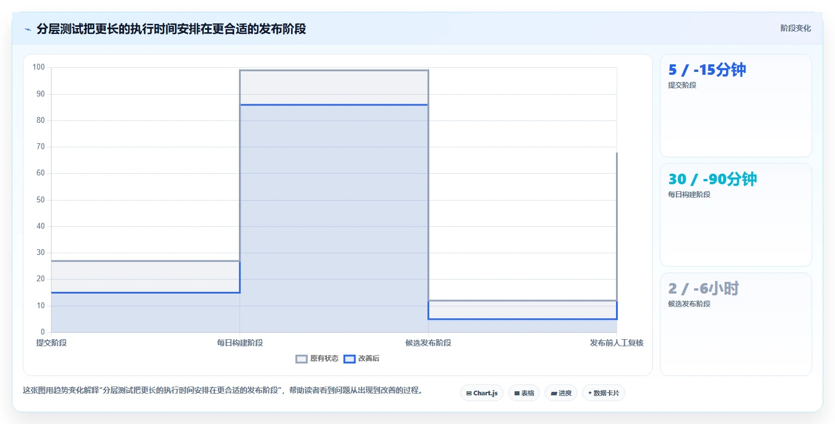
Task: Click the 表格 tag icon
Action: (x=517, y=394)
